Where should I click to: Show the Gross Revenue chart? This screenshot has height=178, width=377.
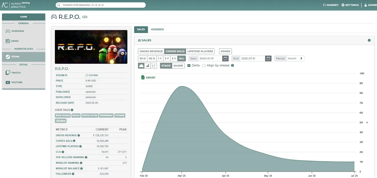(x=151, y=51)
